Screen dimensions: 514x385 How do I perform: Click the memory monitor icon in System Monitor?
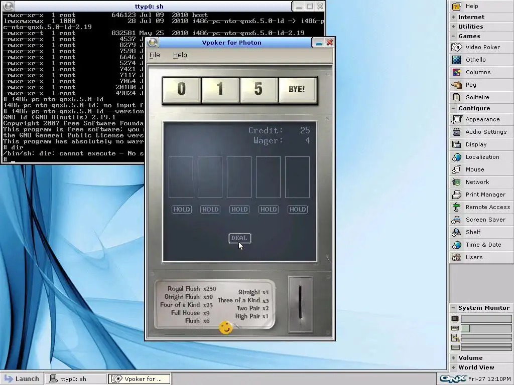[x=455, y=328]
